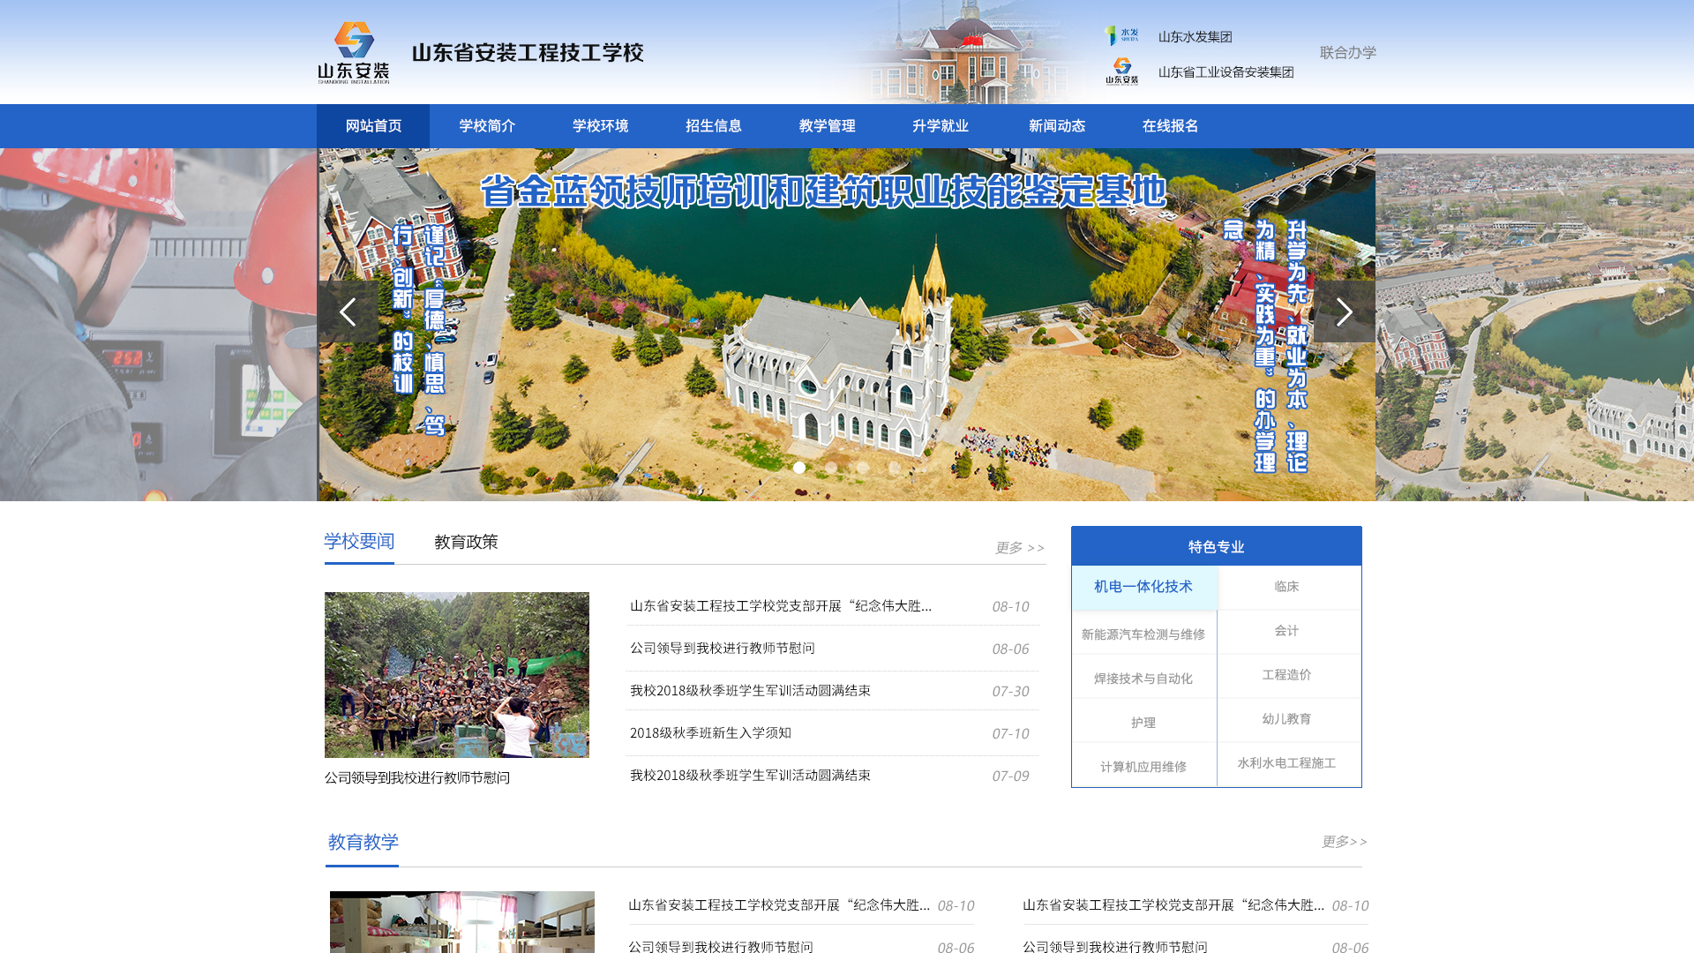Screen dimensions: 1694x953
Task: Select 新能源汽车检测与维修 major
Action: [x=1143, y=634]
